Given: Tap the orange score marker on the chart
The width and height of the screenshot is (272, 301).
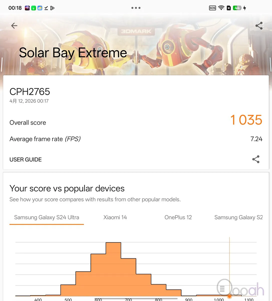Looking at the screenshot, I should click(x=229, y=296).
